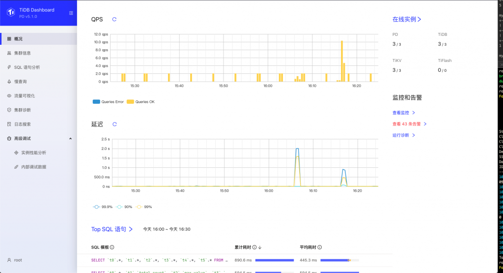Toggle the 99% latency series legend
The image size is (503, 273).
(x=144, y=207)
